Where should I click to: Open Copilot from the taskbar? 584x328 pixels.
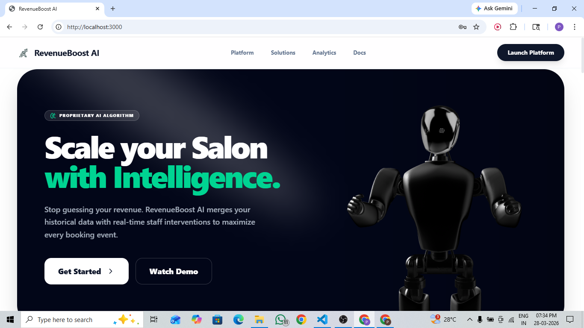pos(197,319)
